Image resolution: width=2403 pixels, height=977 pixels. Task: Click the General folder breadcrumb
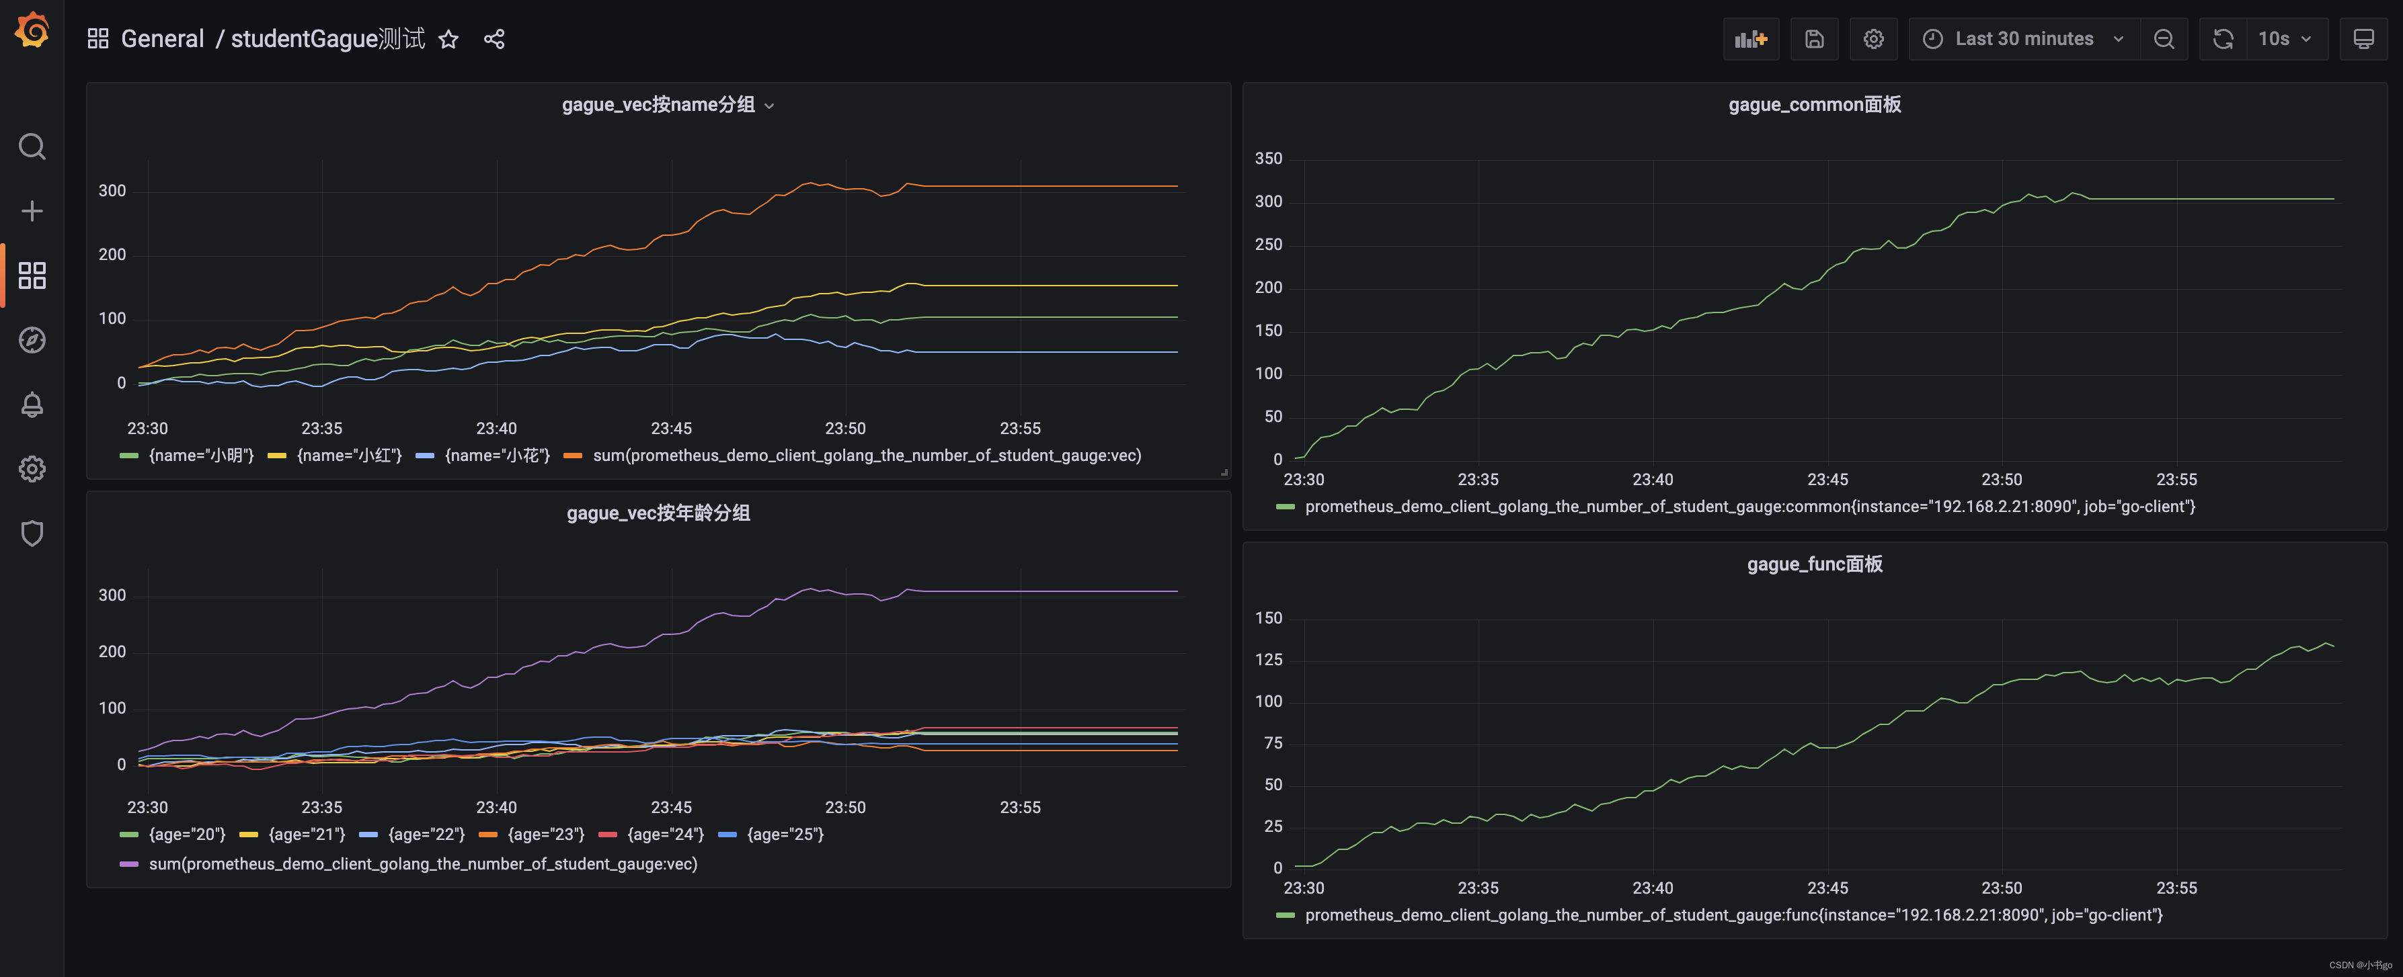(x=162, y=39)
